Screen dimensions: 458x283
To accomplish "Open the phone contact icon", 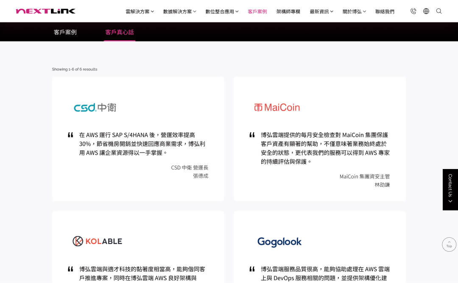I will [x=413, y=11].
